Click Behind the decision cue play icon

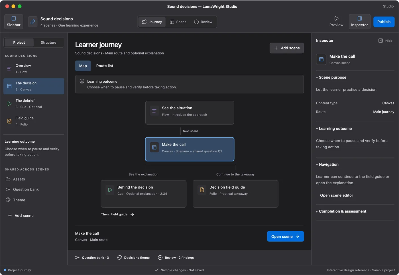coord(110,190)
